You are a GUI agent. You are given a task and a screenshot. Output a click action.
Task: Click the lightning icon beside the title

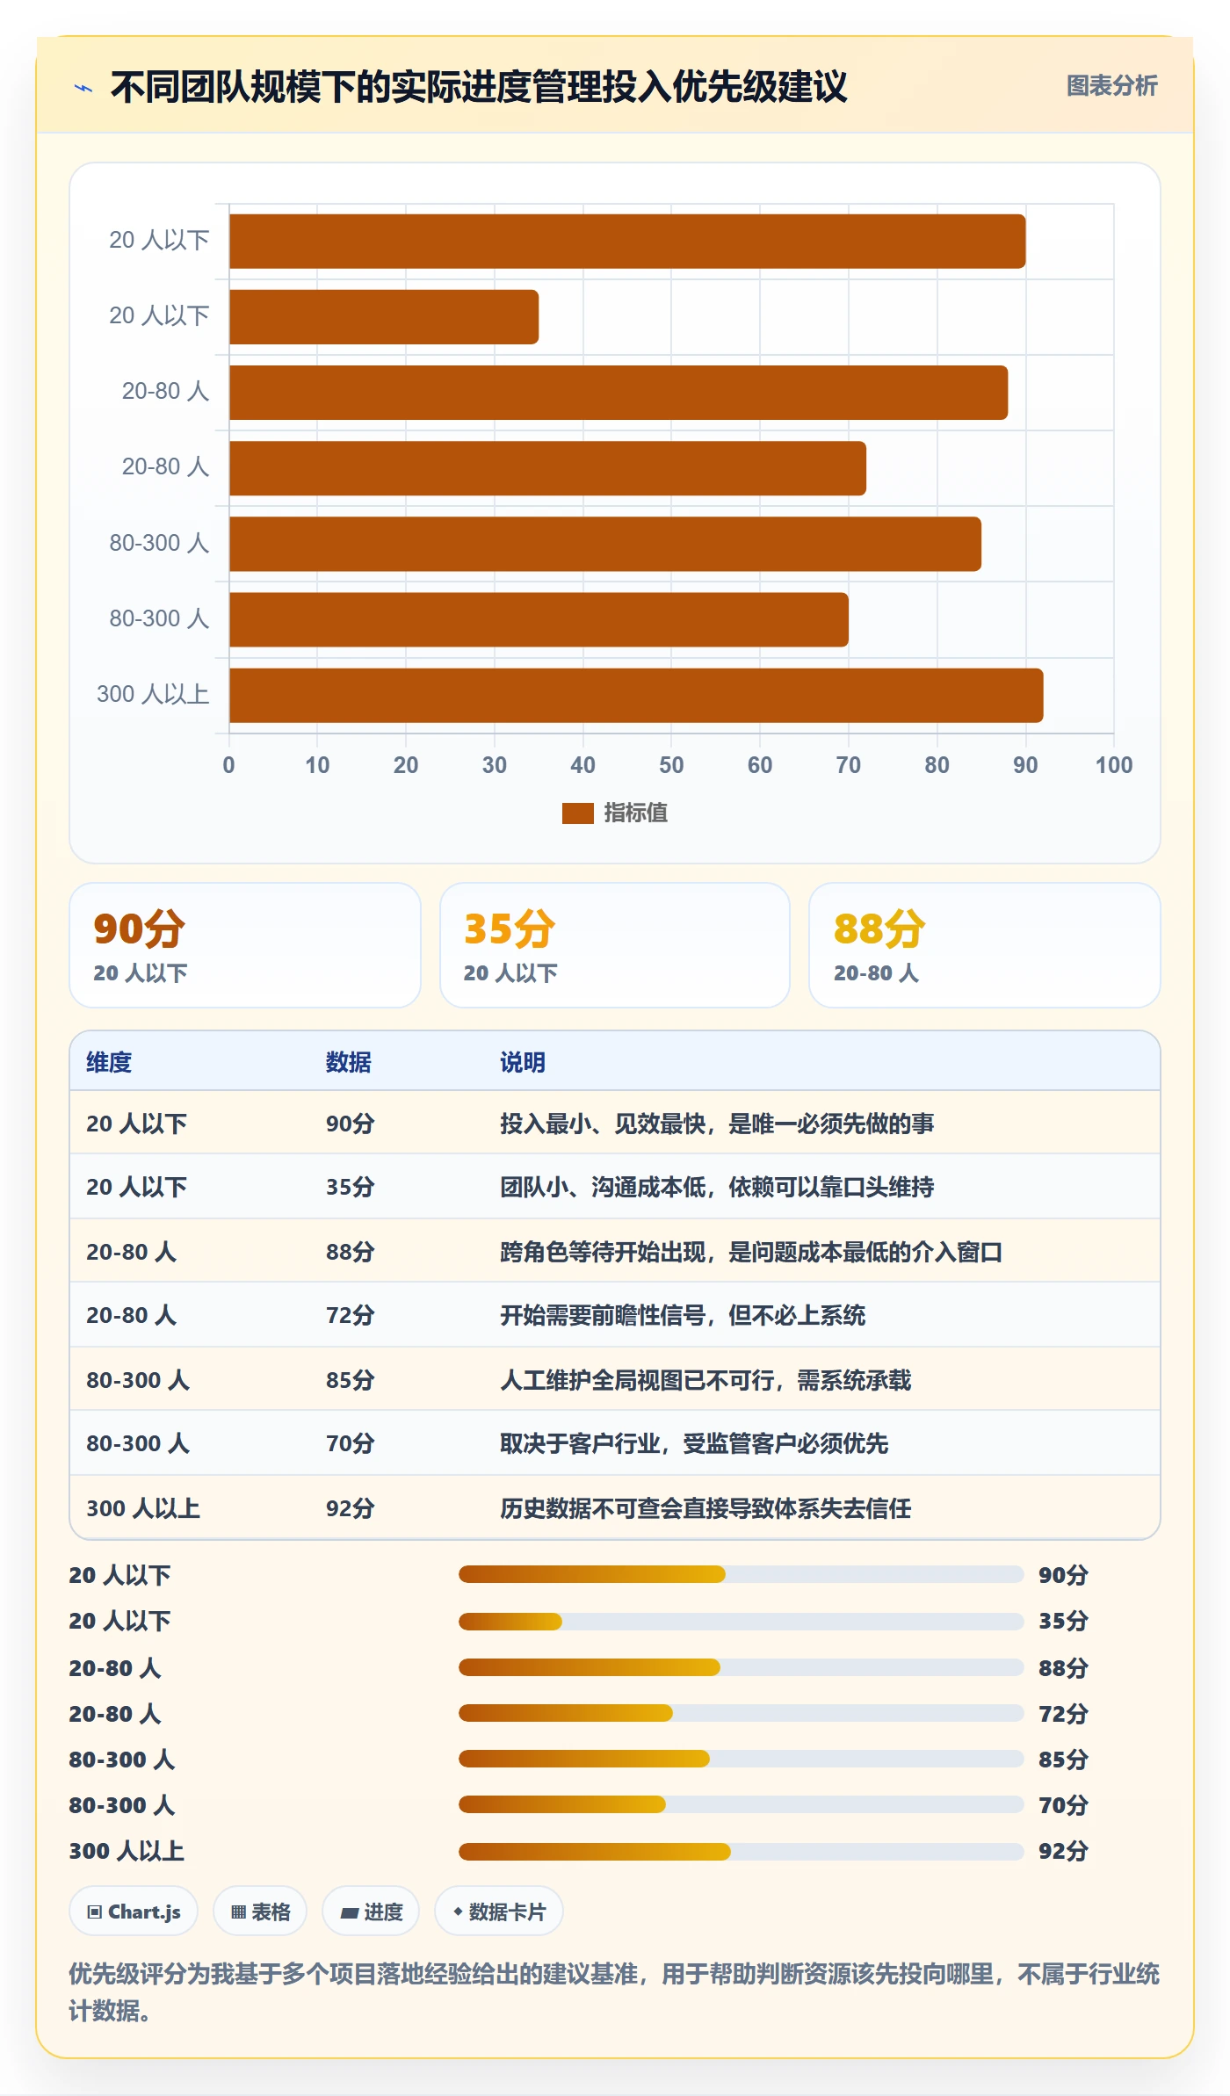pos(83,87)
